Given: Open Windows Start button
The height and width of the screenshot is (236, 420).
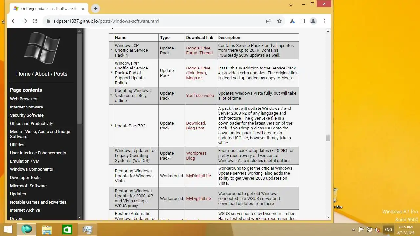Looking at the screenshot, I should [x=8, y=229].
